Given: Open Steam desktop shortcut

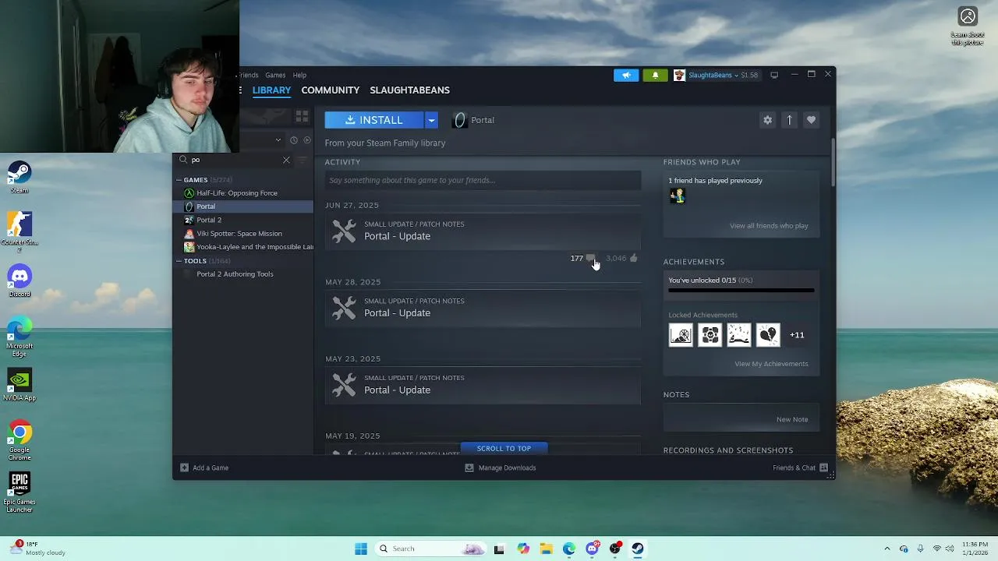Looking at the screenshot, I should click(x=19, y=178).
